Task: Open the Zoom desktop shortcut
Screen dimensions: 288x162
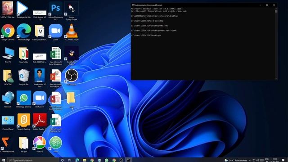Action: (55, 32)
